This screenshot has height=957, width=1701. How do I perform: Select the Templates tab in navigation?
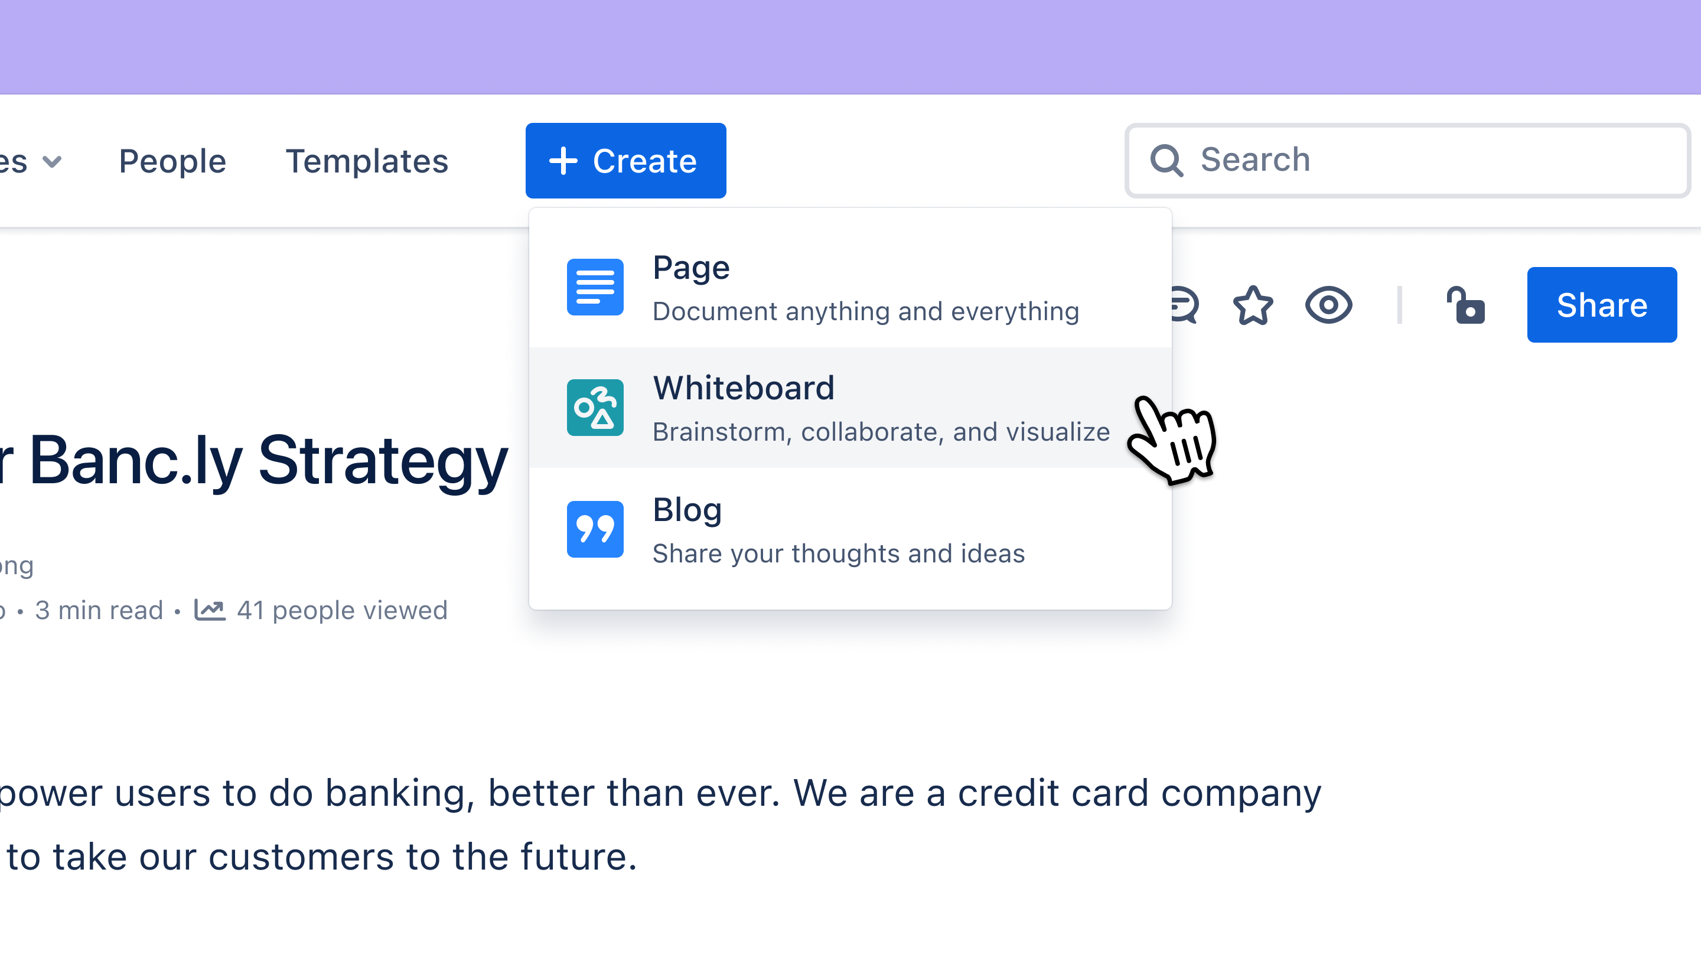(x=367, y=160)
